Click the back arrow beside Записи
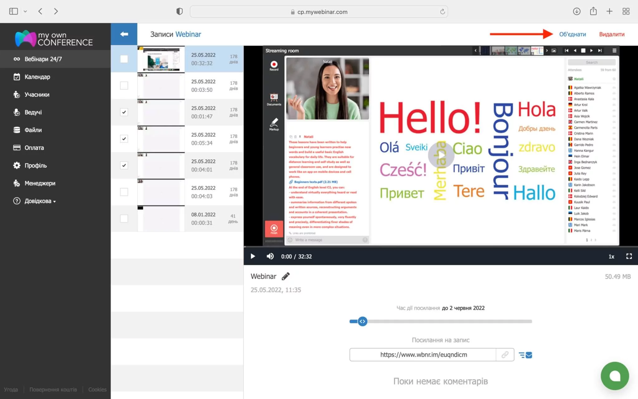 point(124,34)
